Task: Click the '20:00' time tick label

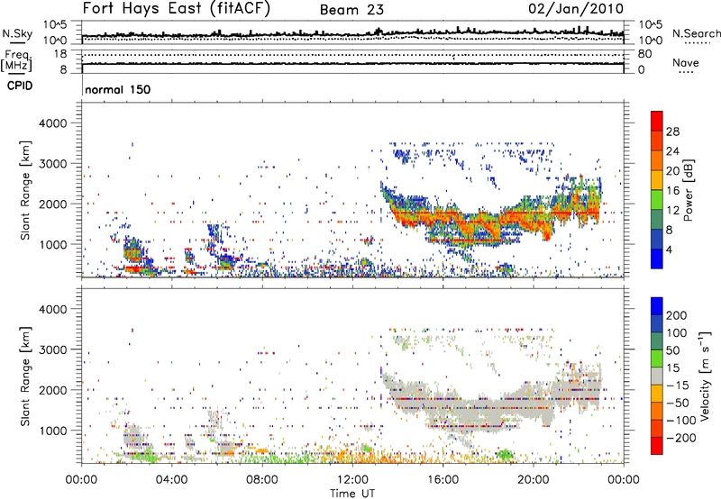Action: pyautogui.click(x=533, y=480)
